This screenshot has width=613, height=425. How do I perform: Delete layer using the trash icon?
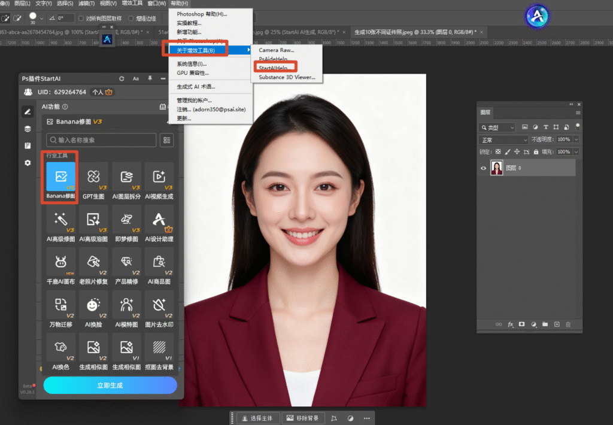568,324
